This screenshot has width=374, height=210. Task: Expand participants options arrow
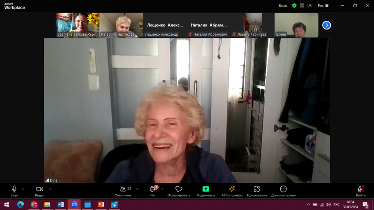click(x=137, y=189)
